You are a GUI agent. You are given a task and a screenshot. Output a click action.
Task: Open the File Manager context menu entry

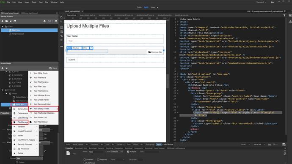click(x=20, y=122)
